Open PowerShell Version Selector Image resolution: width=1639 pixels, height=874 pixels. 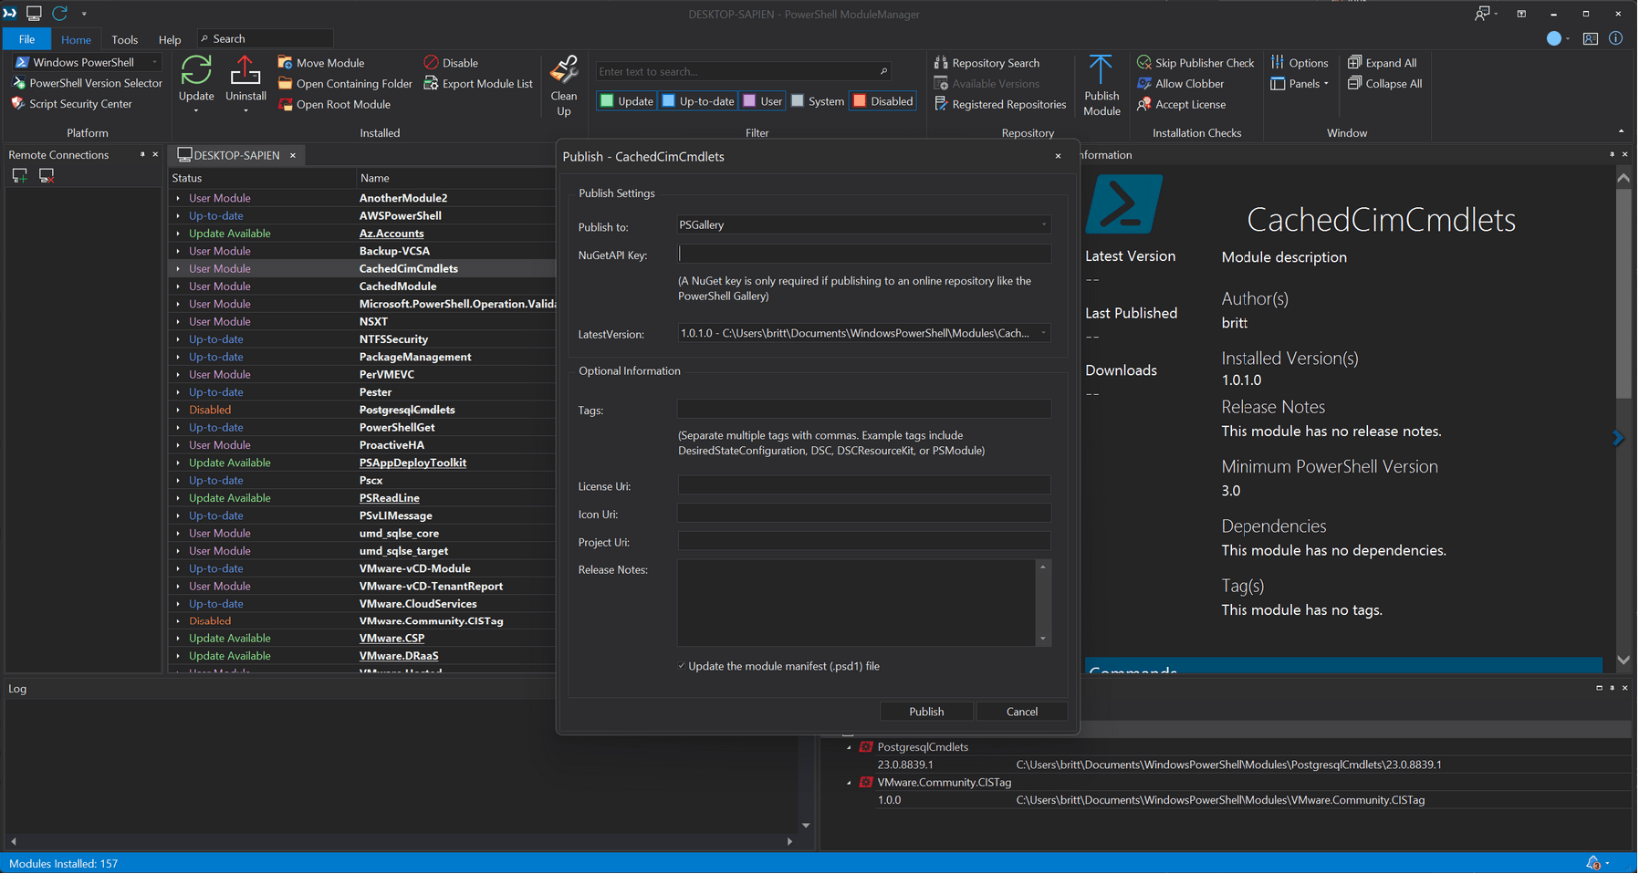coord(87,83)
